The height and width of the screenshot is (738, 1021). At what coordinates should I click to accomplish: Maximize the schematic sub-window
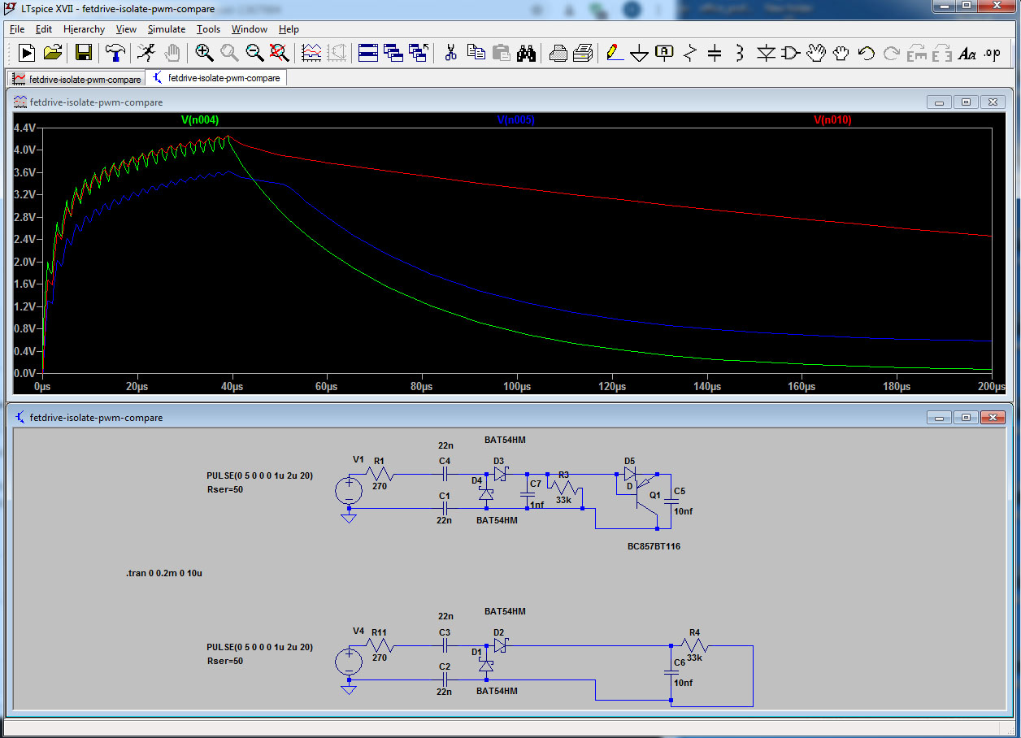pyautogui.click(x=967, y=417)
